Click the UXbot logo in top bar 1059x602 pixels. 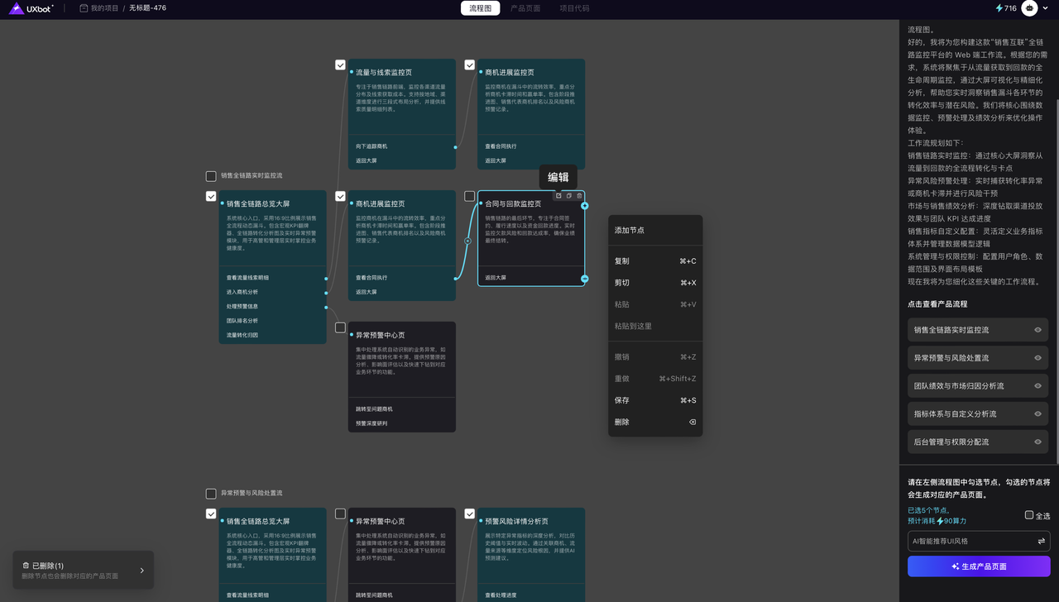coord(31,8)
